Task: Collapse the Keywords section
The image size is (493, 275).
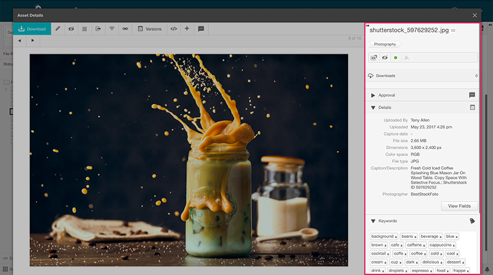Action: pyautogui.click(x=373, y=221)
